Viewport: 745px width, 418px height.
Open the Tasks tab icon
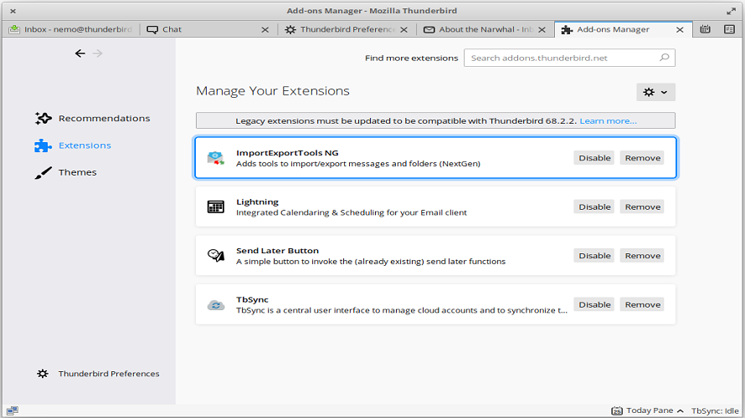tap(729, 29)
